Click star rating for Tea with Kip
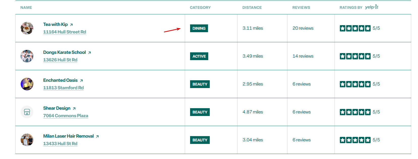The height and width of the screenshot is (159, 418). coord(355,28)
